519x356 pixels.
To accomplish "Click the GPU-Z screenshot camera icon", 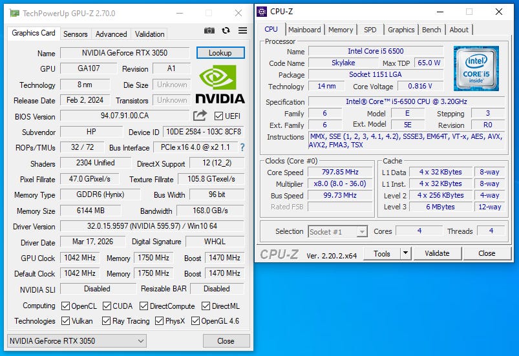I will tap(209, 31).
